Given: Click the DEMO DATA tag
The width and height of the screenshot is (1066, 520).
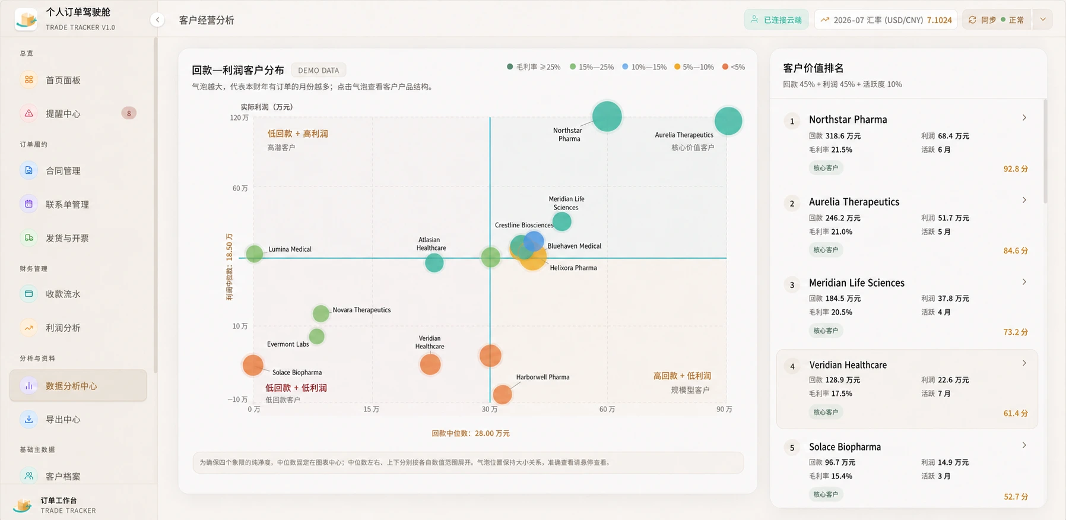Looking at the screenshot, I should tap(319, 70).
